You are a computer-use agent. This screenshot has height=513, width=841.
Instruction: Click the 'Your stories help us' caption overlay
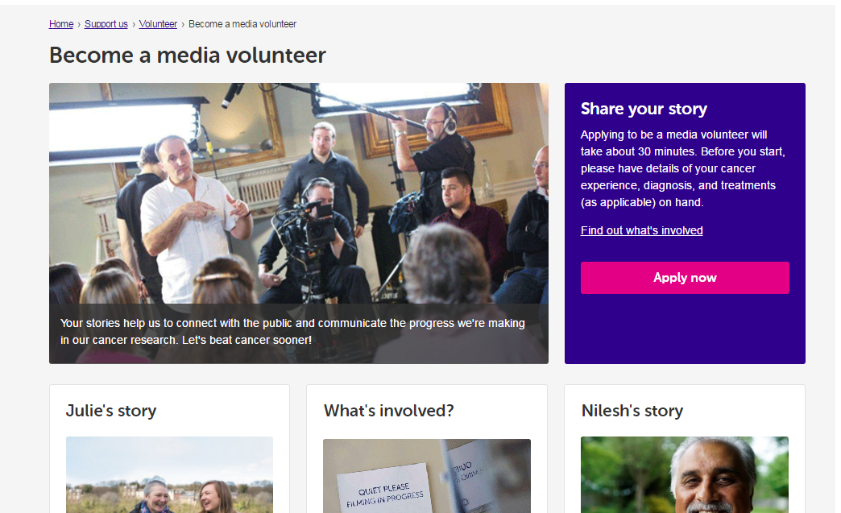pyautogui.click(x=299, y=333)
